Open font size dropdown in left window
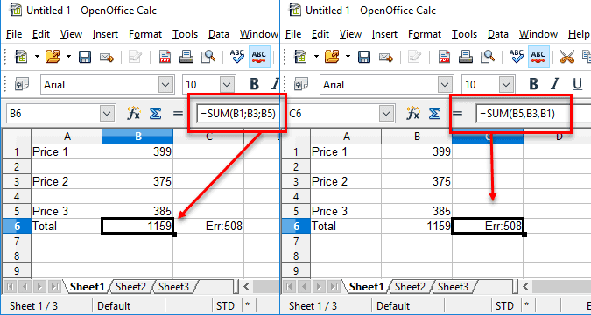591x315 pixels. (227, 84)
